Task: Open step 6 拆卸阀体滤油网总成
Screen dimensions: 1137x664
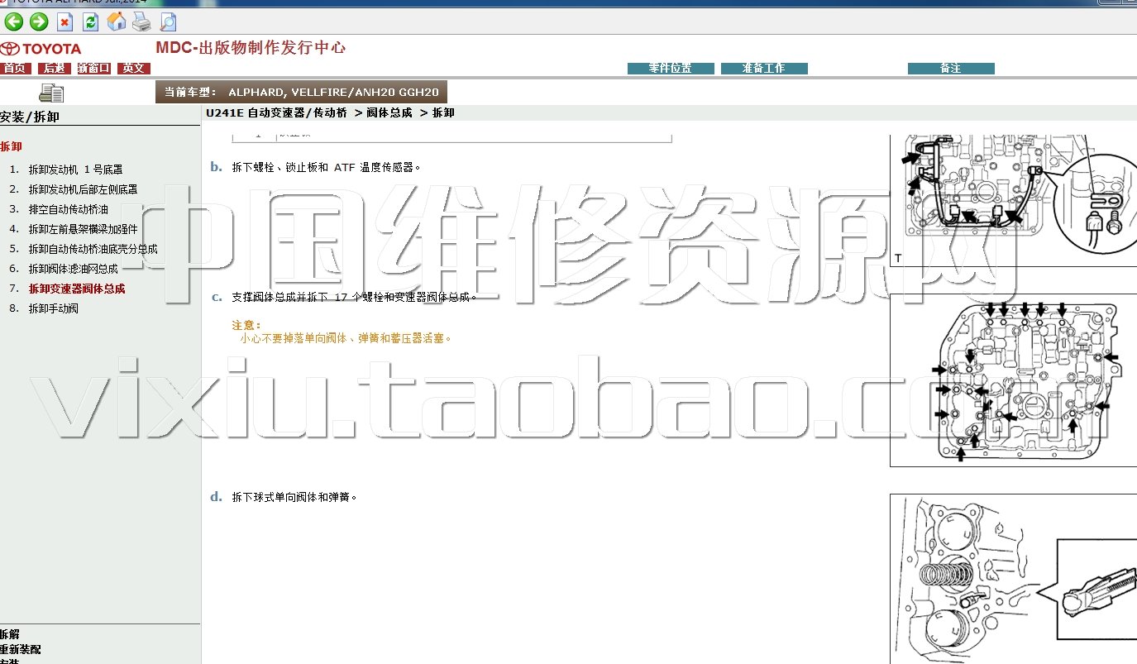Action: (x=74, y=269)
